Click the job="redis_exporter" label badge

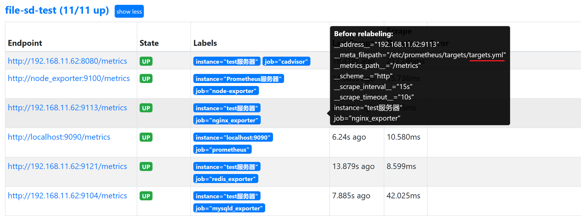(226, 179)
